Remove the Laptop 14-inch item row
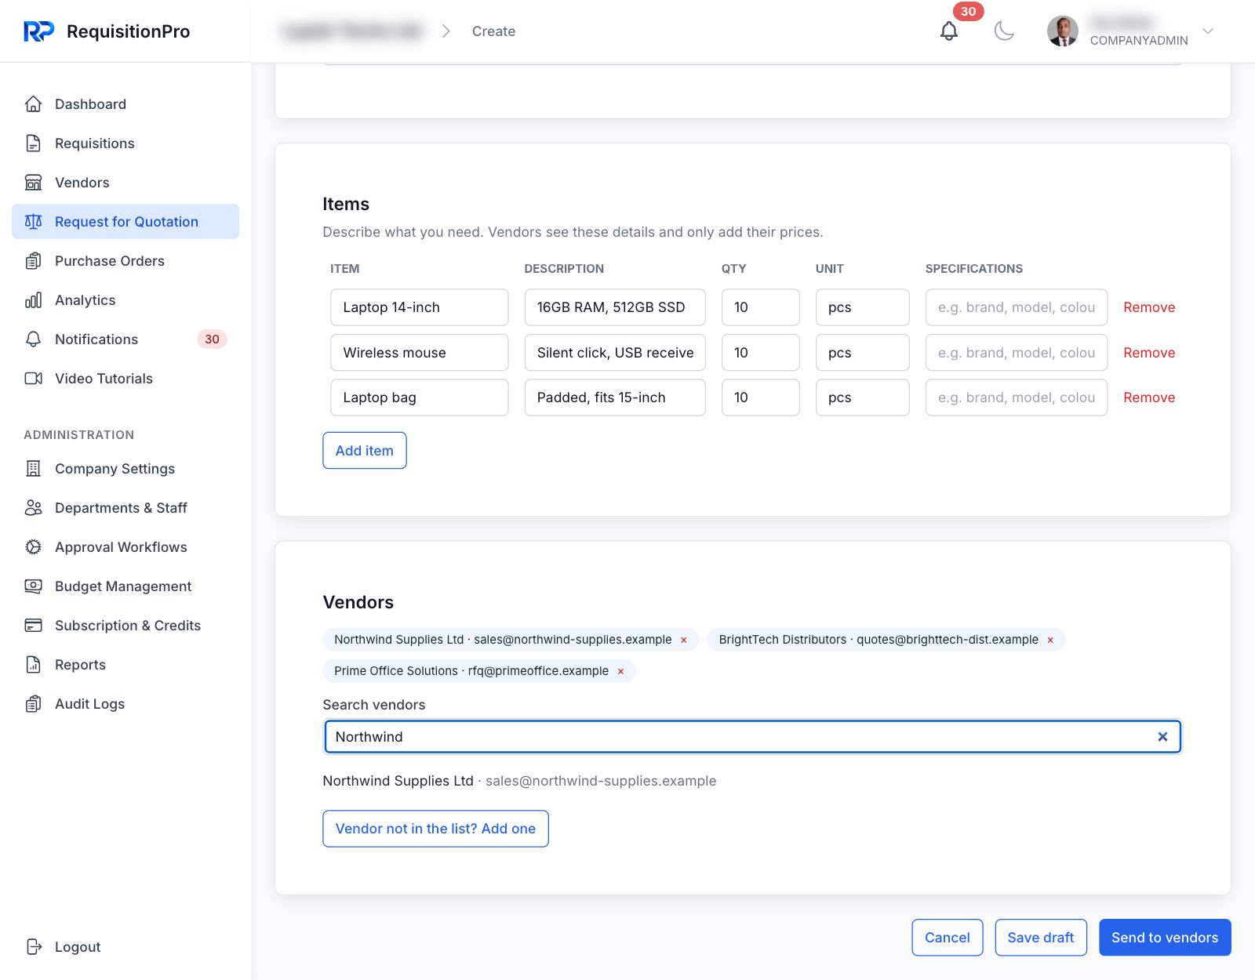Image resolution: width=1255 pixels, height=980 pixels. click(x=1149, y=307)
